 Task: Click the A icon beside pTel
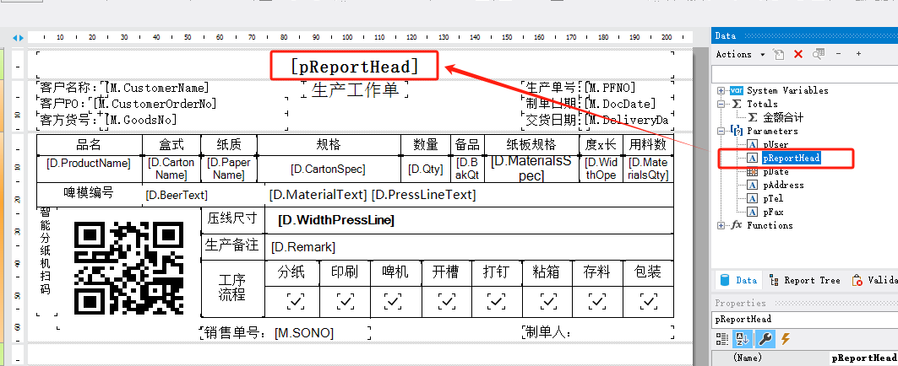tap(753, 198)
